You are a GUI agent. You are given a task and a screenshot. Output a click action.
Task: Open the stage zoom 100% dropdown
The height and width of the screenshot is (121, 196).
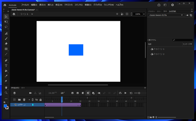[144, 14]
